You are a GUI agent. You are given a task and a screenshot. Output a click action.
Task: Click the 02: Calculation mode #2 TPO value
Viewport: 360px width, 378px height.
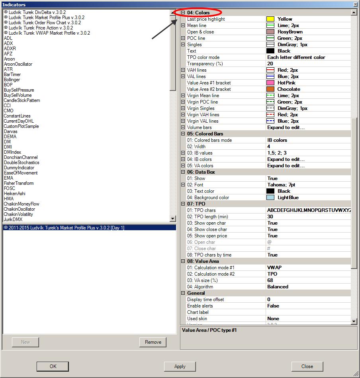point(308,274)
